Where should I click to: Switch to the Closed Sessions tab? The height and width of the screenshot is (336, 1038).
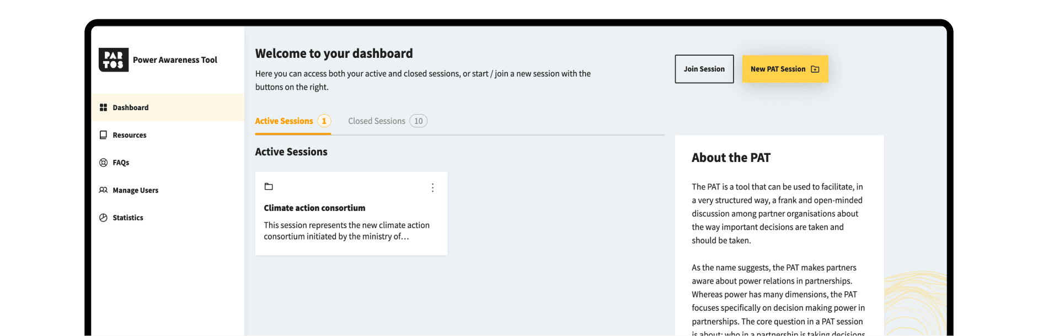(377, 121)
